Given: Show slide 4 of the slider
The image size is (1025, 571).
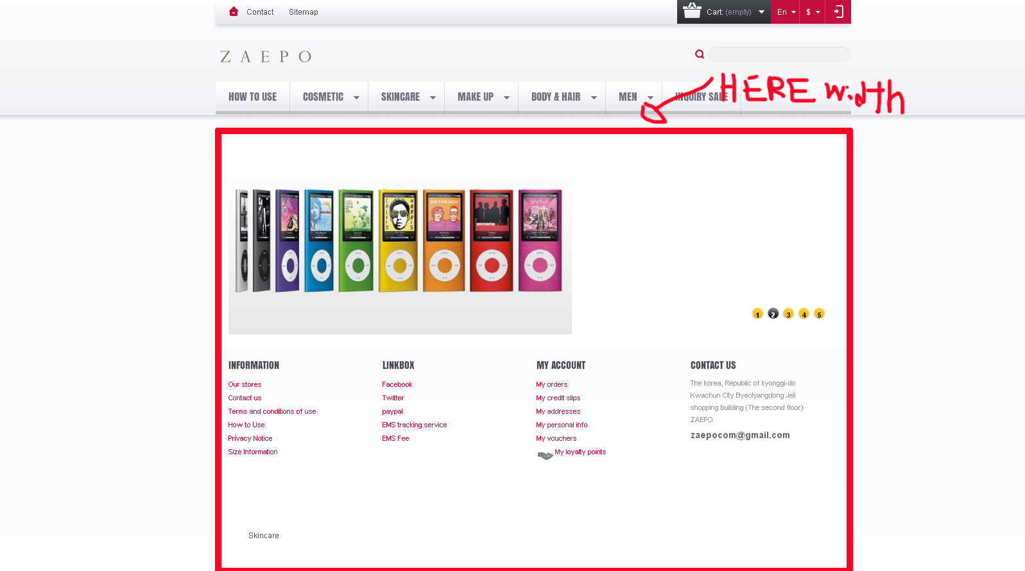Looking at the screenshot, I should pyautogui.click(x=804, y=314).
